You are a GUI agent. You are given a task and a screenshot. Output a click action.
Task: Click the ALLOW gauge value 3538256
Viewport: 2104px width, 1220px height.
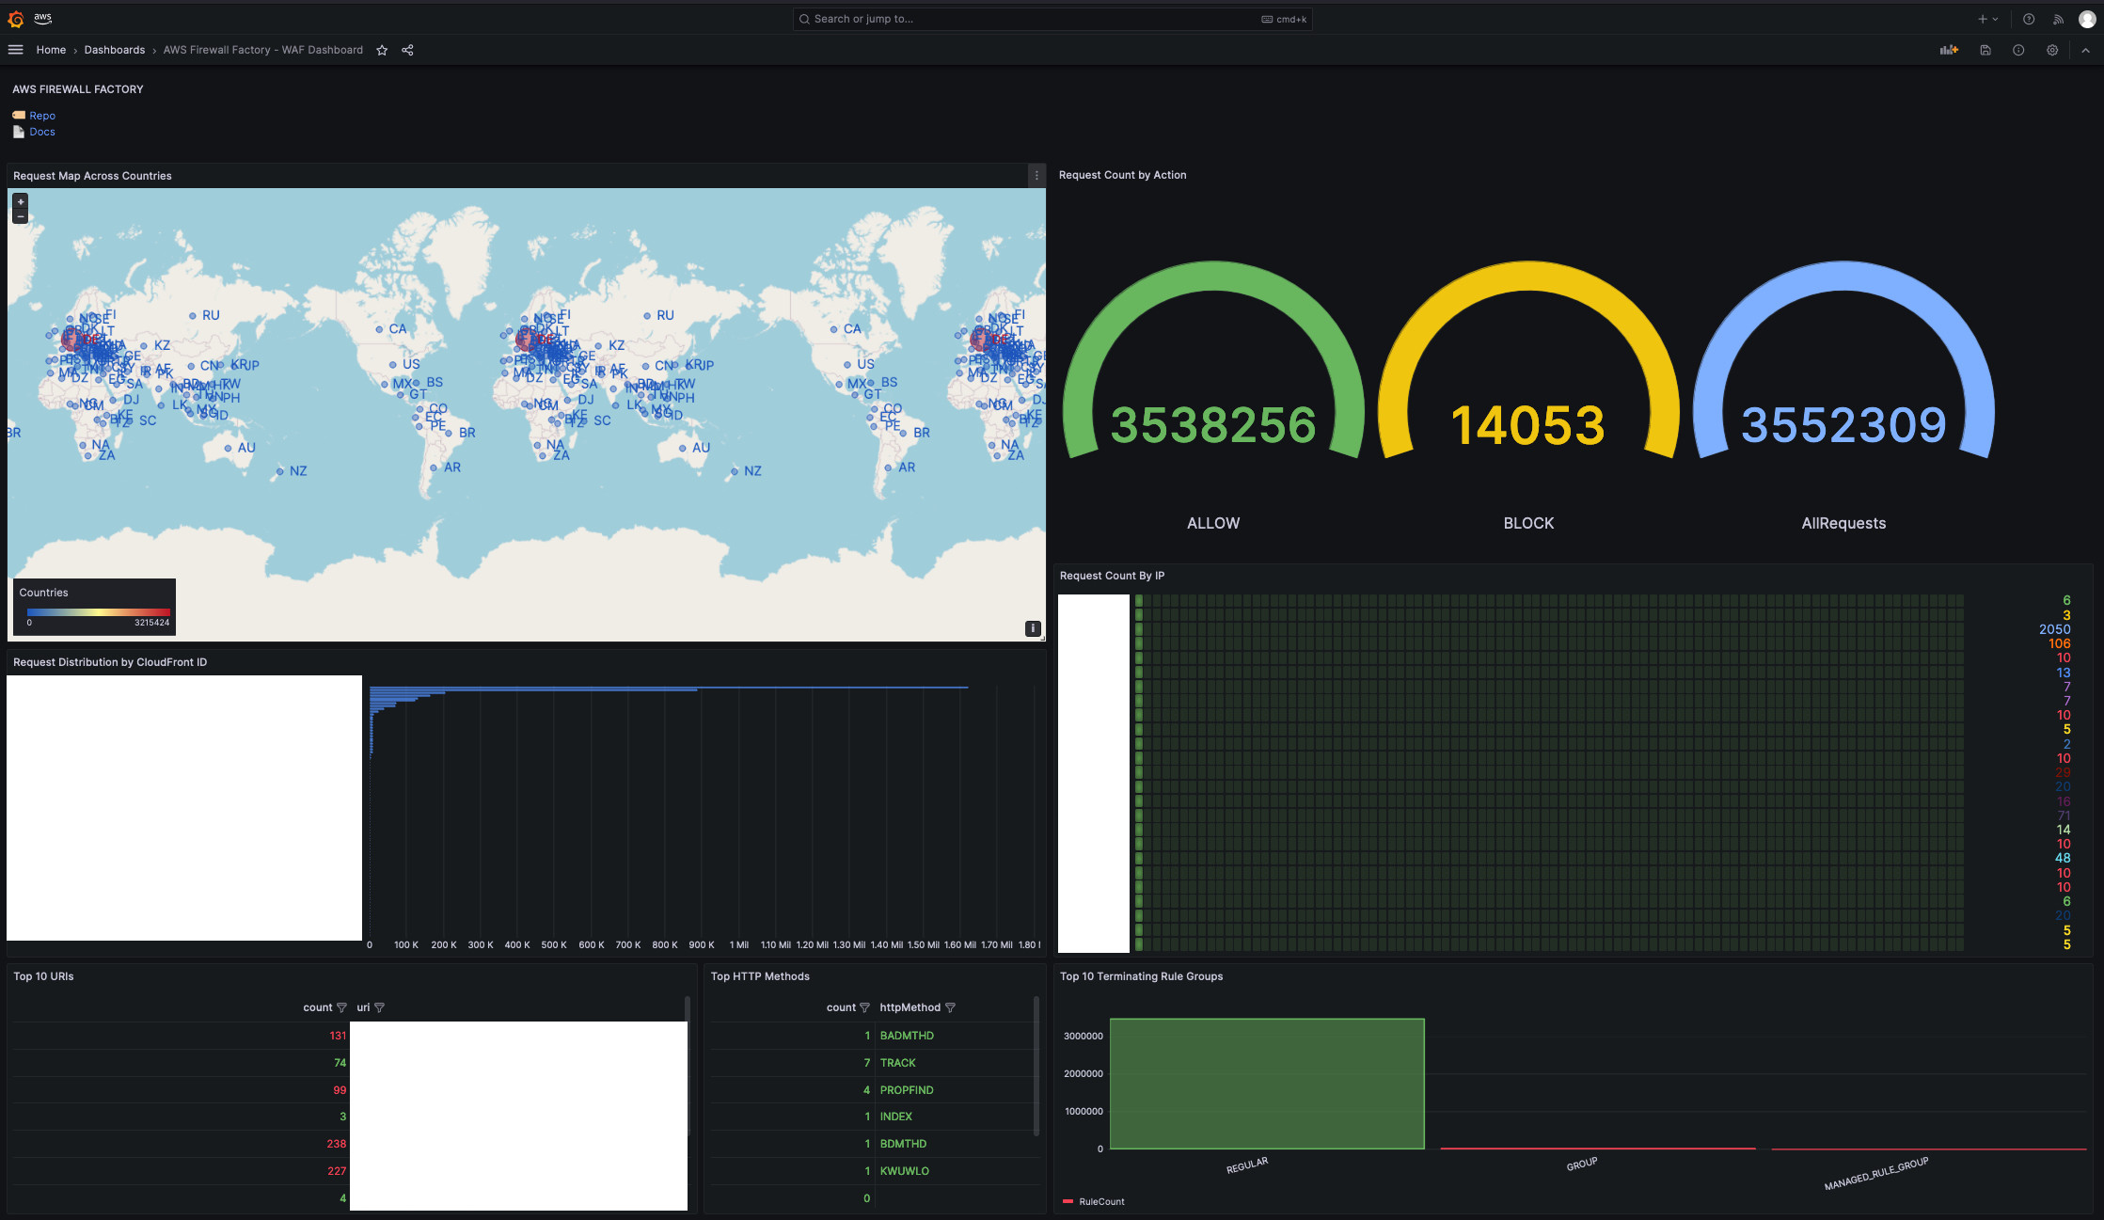pyautogui.click(x=1212, y=425)
